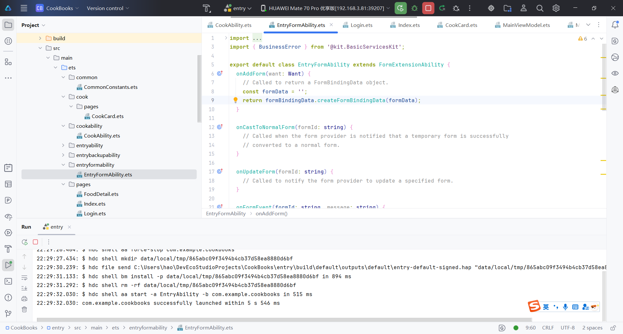Open the Git version control tool window
Image resolution: width=623 pixels, height=334 pixels.
pos(8,314)
